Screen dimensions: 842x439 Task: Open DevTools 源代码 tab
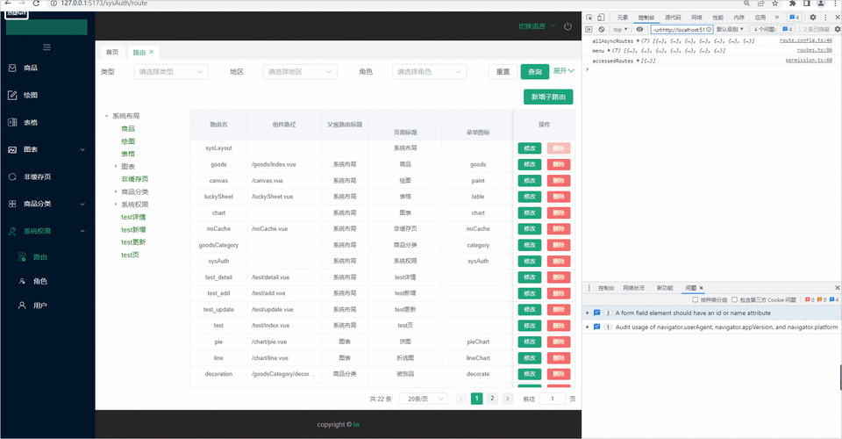(x=673, y=18)
